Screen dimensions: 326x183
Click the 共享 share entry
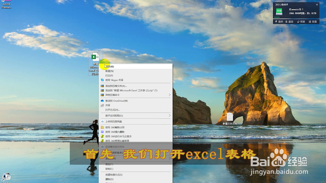tap(136, 105)
